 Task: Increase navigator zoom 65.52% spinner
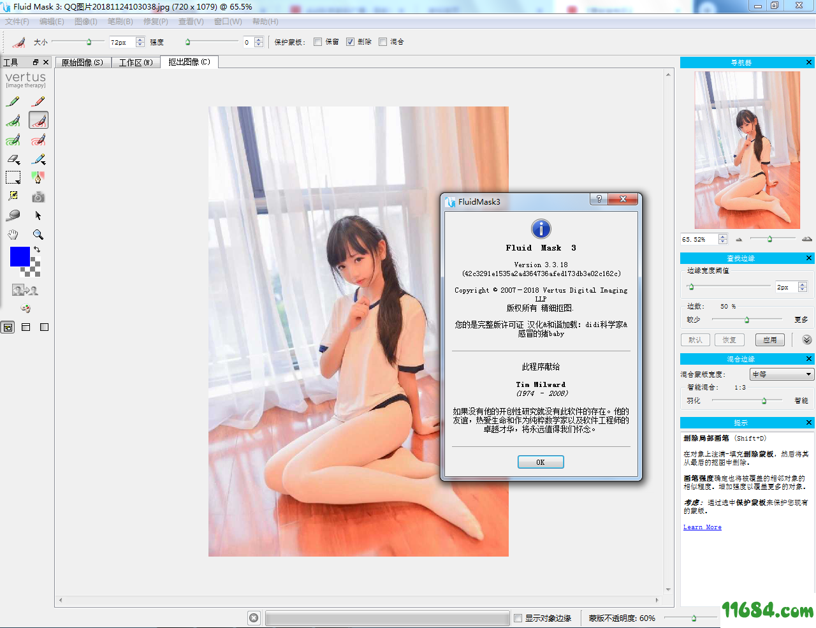(722, 237)
